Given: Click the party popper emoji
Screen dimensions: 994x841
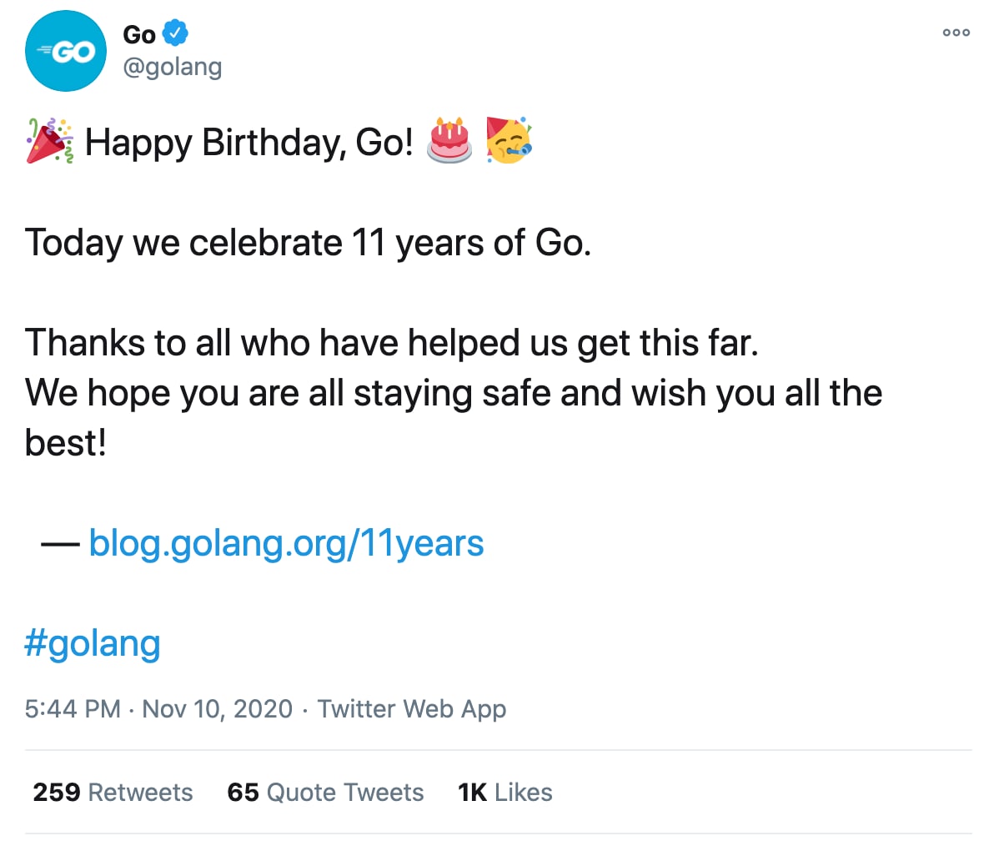Looking at the screenshot, I should tap(49, 142).
